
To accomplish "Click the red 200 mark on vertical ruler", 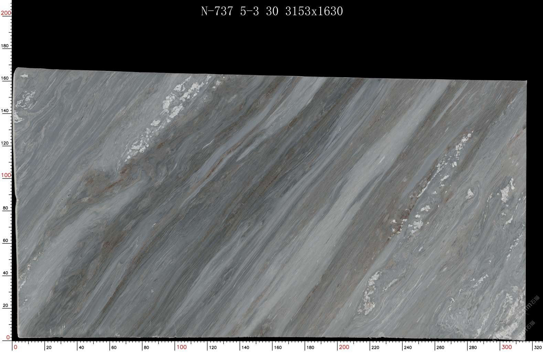I will tap(6, 13).
